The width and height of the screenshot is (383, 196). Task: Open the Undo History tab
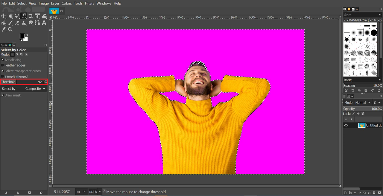click(x=6, y=45)
